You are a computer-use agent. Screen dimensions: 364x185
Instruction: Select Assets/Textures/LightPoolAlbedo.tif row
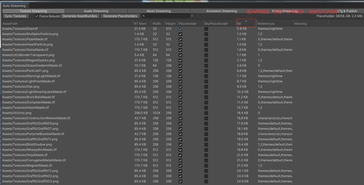(182, 81)
